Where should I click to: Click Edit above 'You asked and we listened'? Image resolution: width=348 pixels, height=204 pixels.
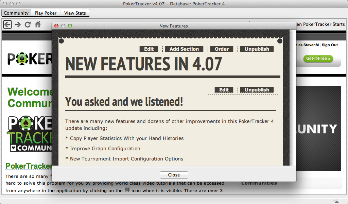click(224, 90)
